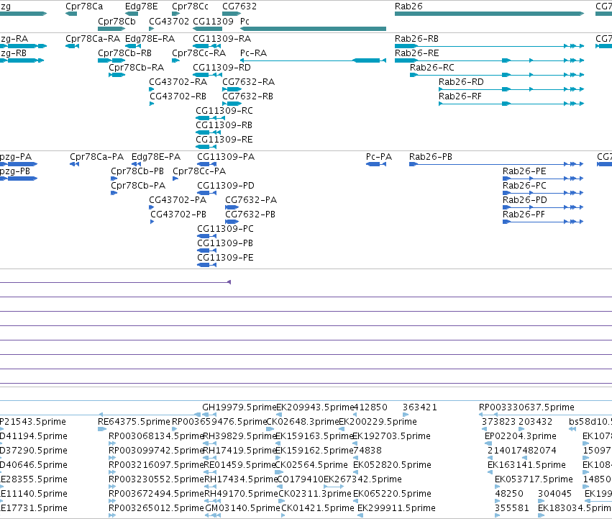The width and height of the screenshot is (612, 519).
Task: Click the CG11309-RB transcript label
Action: pyautogui.click(x=224, y=125)
